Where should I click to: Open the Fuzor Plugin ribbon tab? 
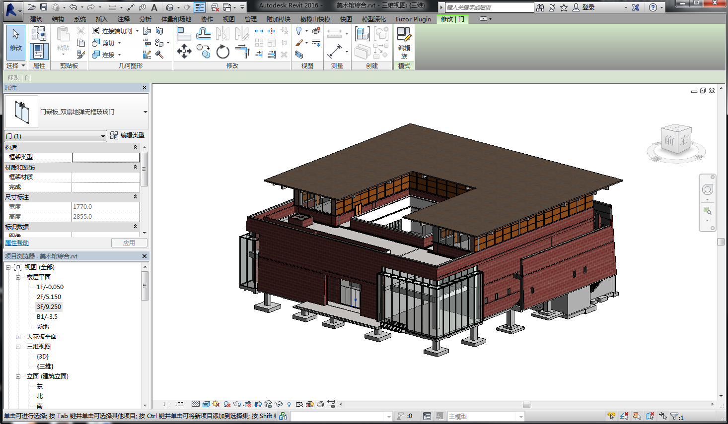[x=413, y=19]
